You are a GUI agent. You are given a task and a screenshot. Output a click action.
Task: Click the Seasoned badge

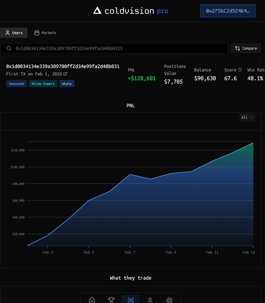16,84
